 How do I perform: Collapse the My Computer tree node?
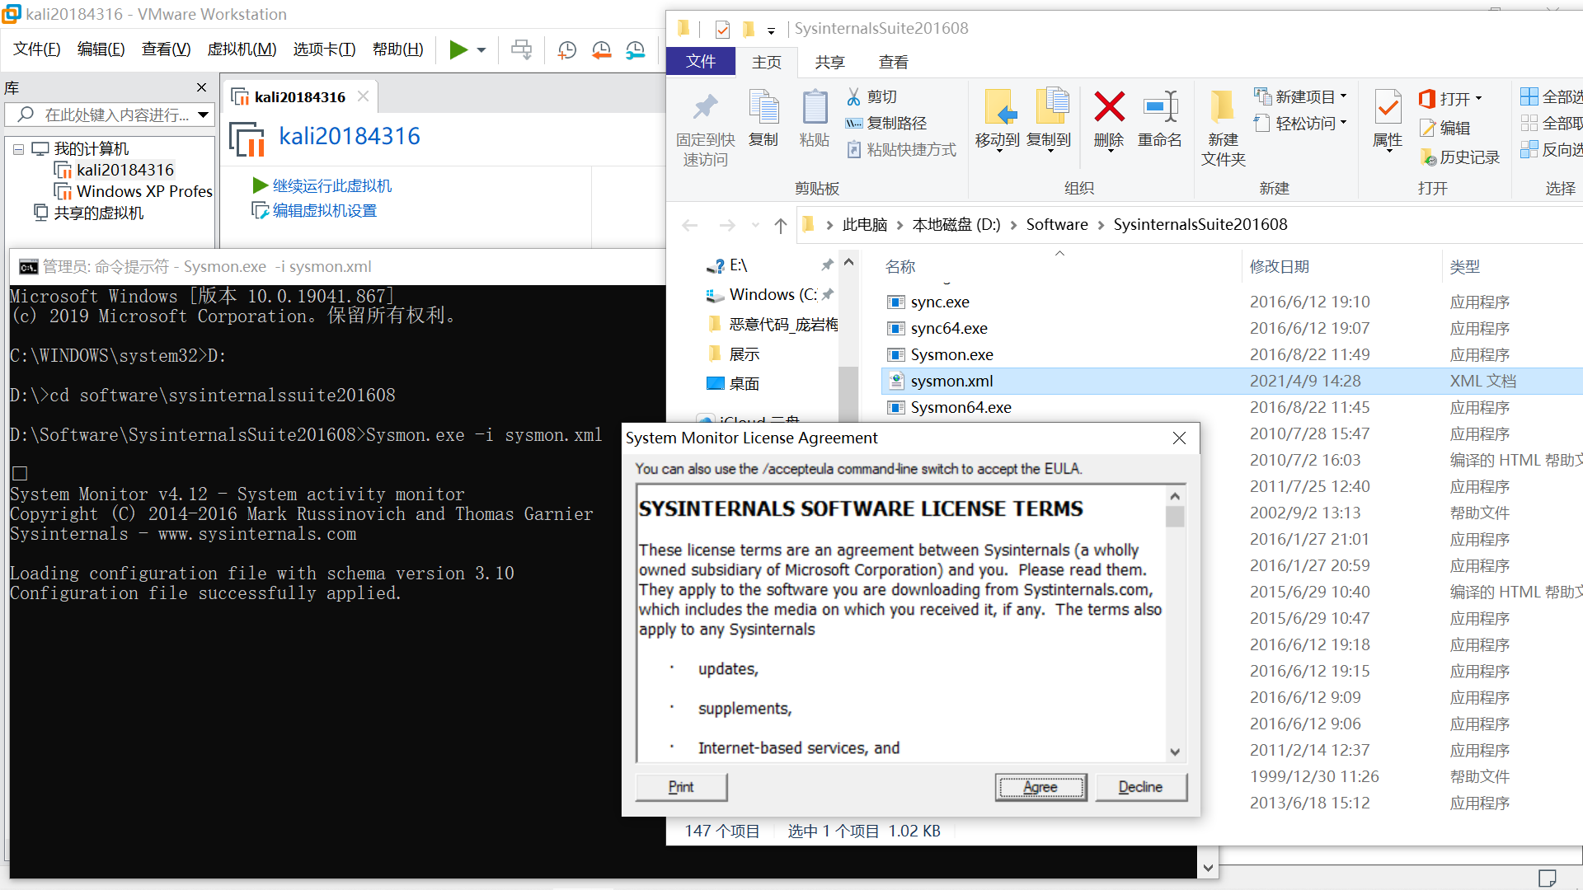coord(18,149)
